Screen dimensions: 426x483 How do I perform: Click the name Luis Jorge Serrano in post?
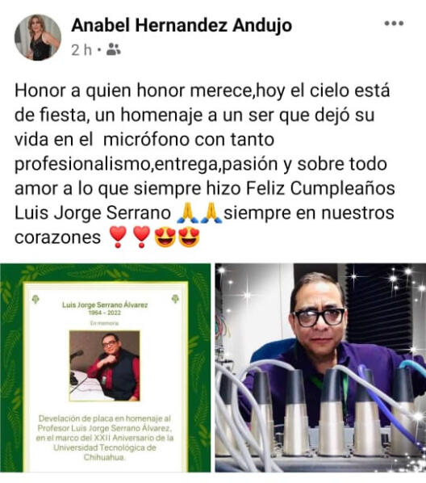[x=93, y=213]
